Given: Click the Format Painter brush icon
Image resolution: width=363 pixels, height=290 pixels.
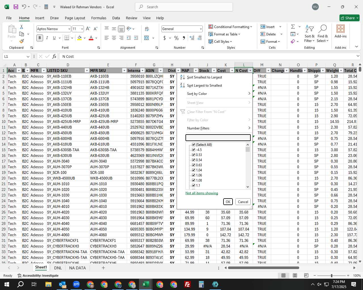Looking at the screenshot, I should pos(22,41).
